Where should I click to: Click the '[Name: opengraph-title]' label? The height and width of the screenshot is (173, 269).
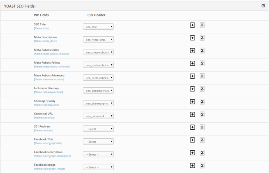pyautogui.click(x=48, y=143)
